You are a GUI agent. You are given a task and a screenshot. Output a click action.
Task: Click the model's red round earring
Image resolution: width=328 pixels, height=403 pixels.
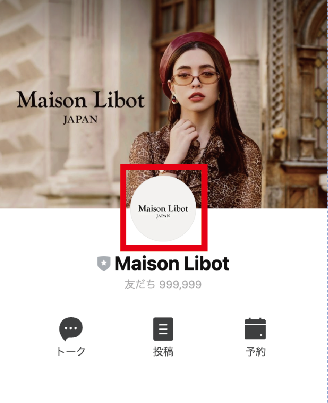[x=174, y=98]
